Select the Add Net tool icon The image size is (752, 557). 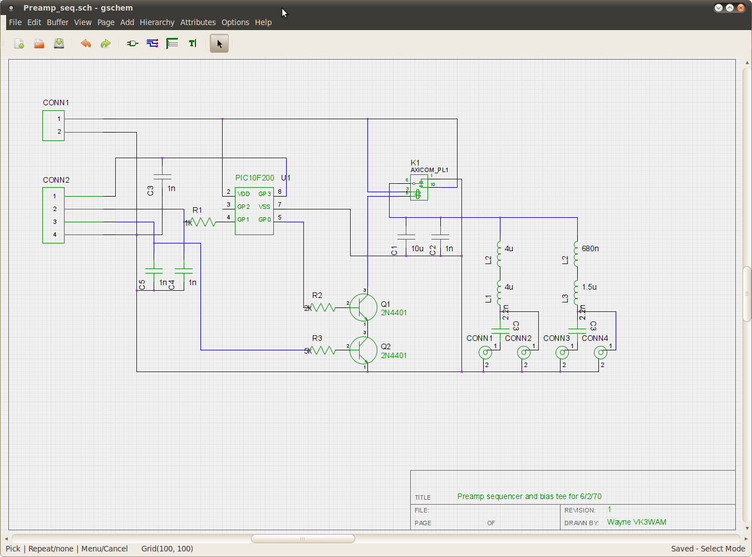(x=153, y=43)
